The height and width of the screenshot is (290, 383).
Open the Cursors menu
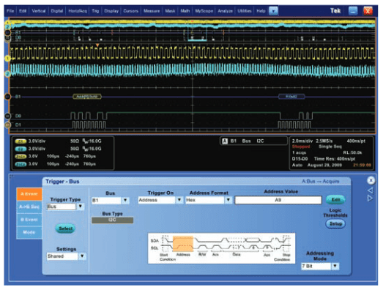pyautogui.click(x=130, y=11)
